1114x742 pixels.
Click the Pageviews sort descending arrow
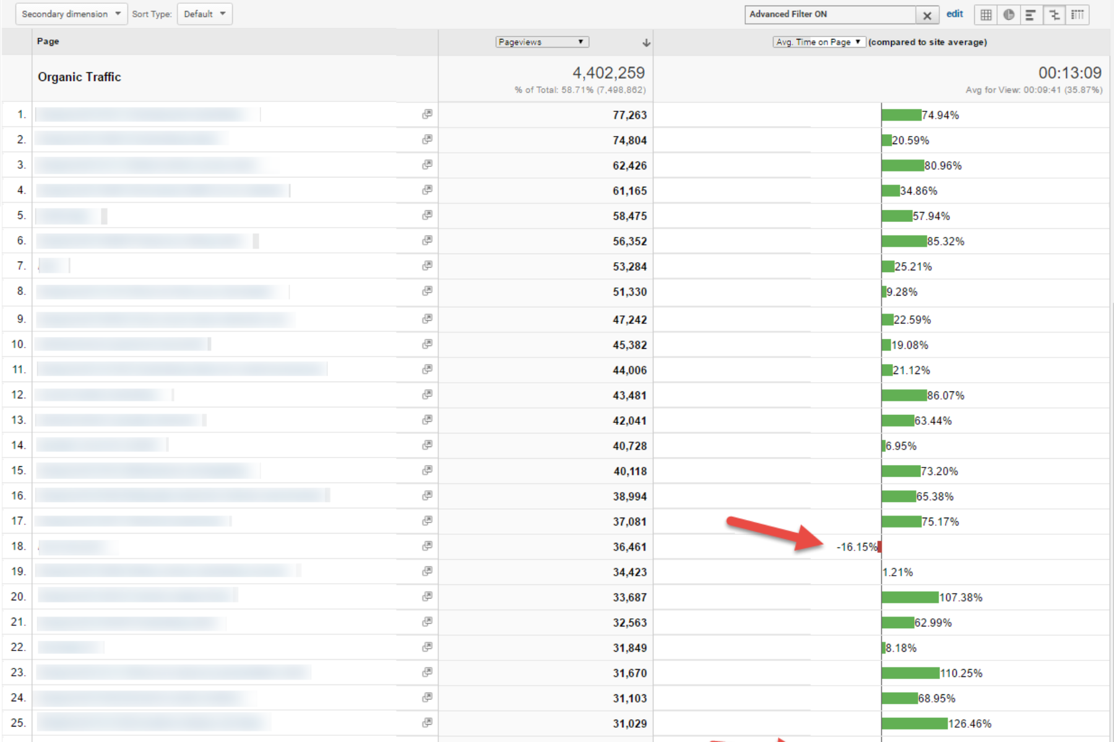pos(646,43)
